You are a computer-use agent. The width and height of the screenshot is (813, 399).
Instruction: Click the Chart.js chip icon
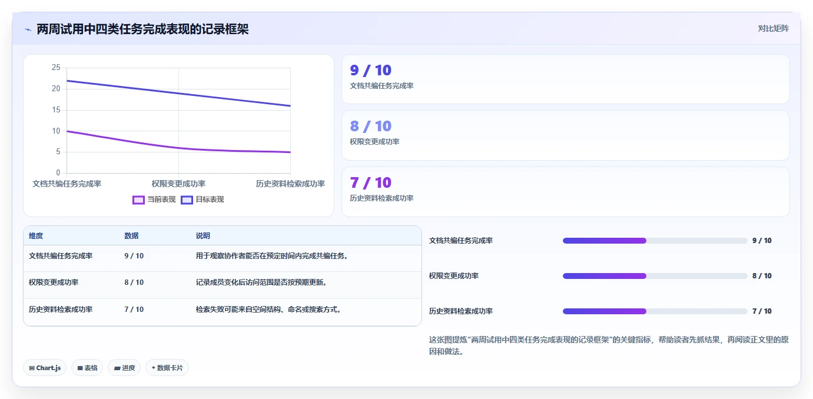[x=32, y=368]
